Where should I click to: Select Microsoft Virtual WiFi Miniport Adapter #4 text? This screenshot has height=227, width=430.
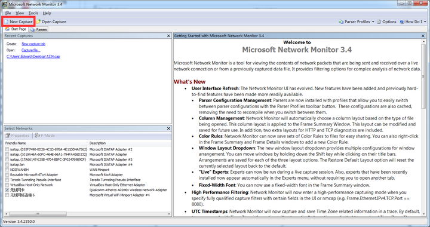[x=119, y=195]
